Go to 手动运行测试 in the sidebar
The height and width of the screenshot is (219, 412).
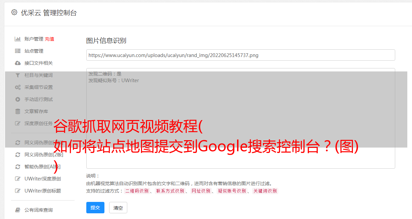tap(39, 99)
